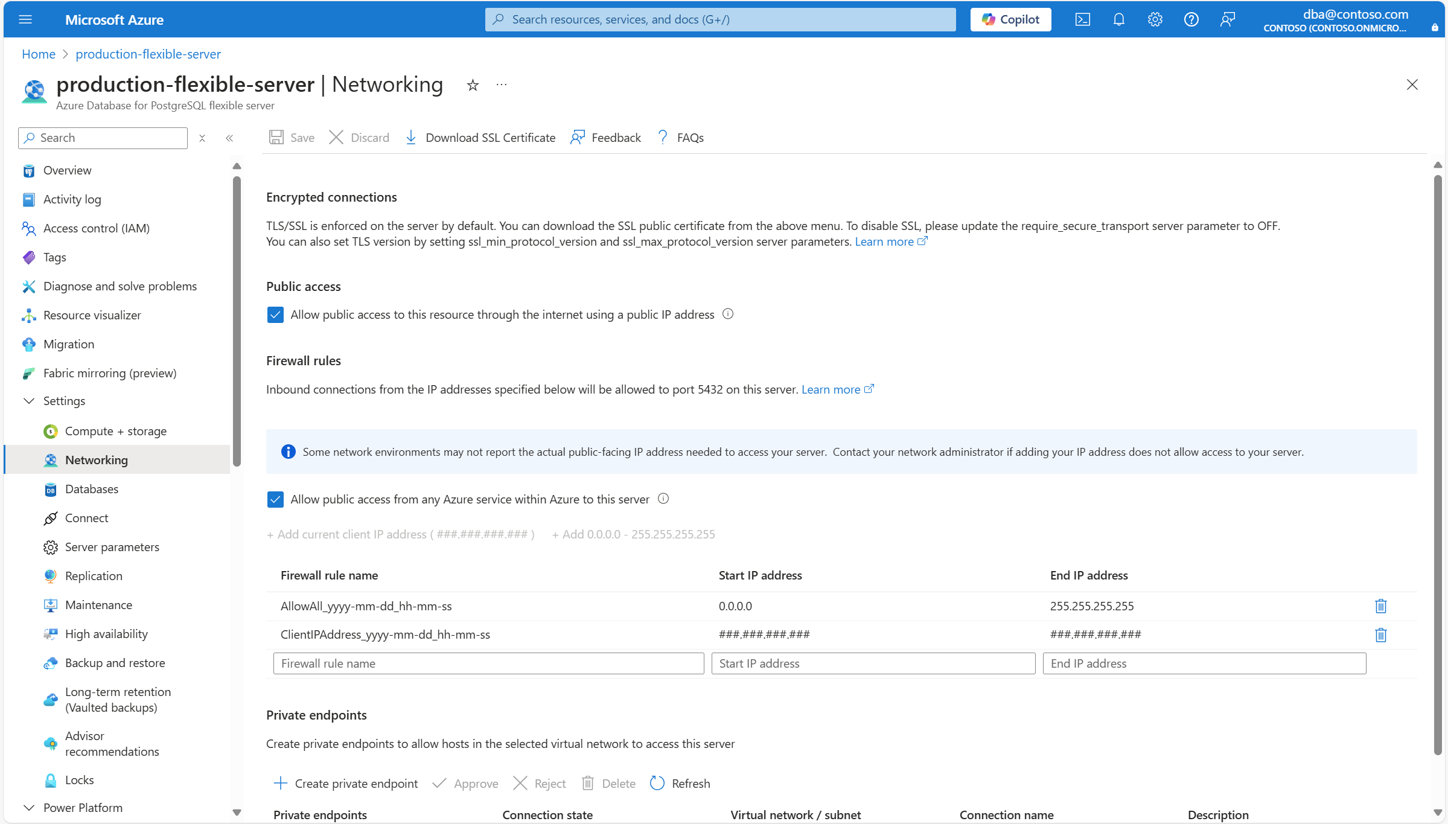
Task: Click Learn more under Firewall rules
Action: pyautogui.click(x=831, y=389)
